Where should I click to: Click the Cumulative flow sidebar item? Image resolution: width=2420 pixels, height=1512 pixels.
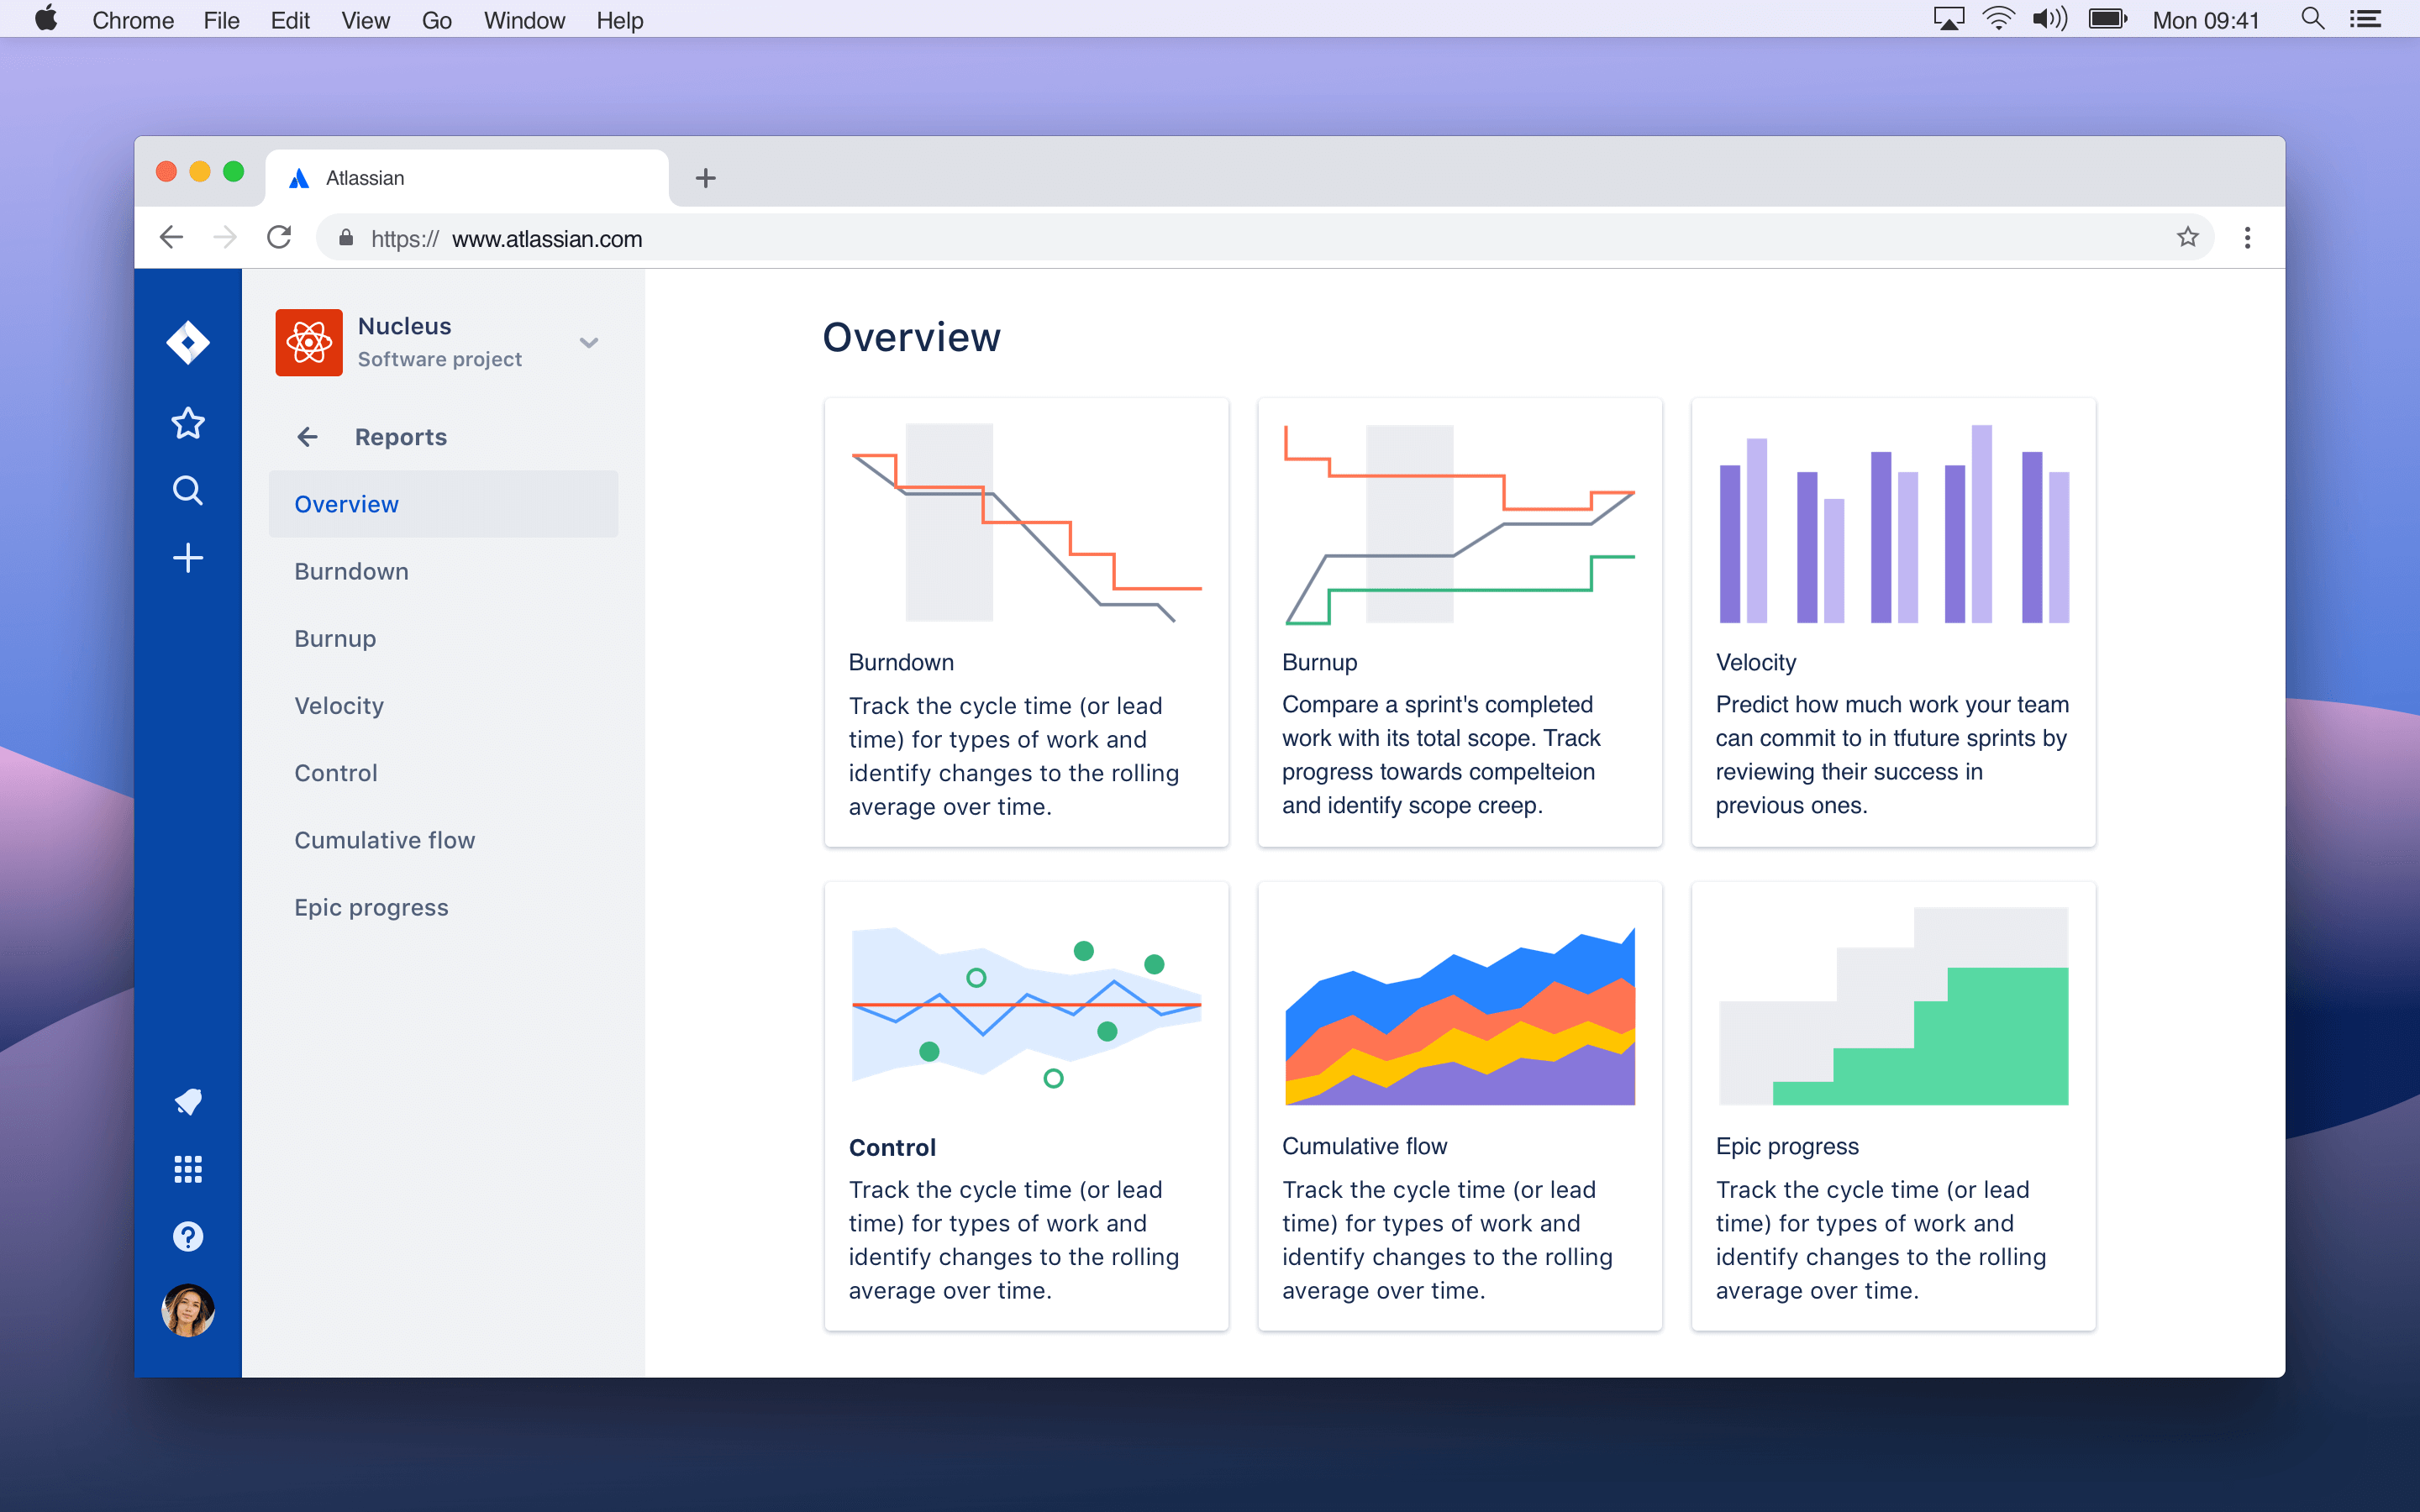point(385,840)
